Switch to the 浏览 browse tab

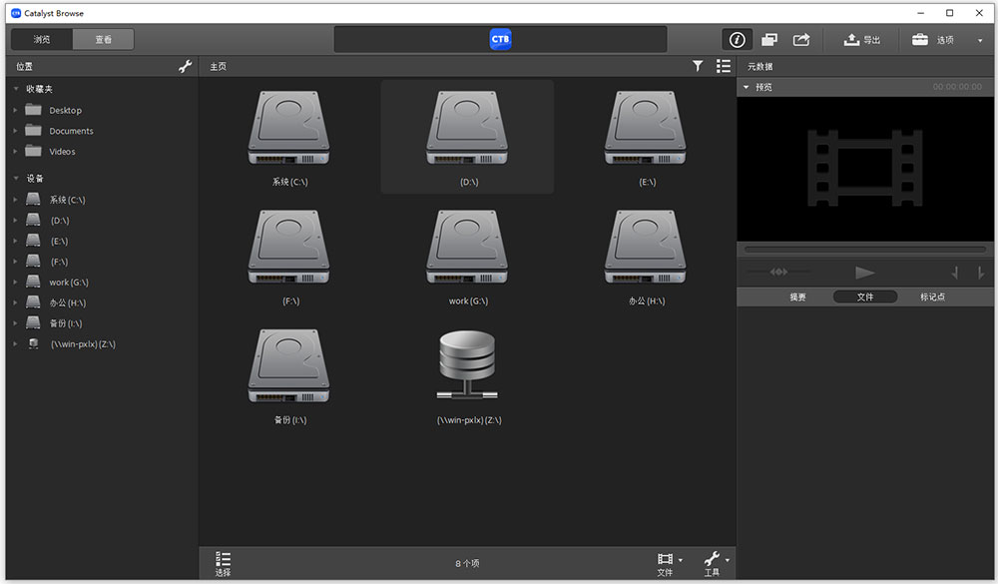[42, 40]
